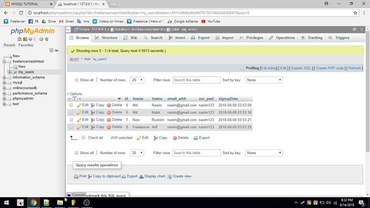Select my_users table in tree

tap(26, 72)
